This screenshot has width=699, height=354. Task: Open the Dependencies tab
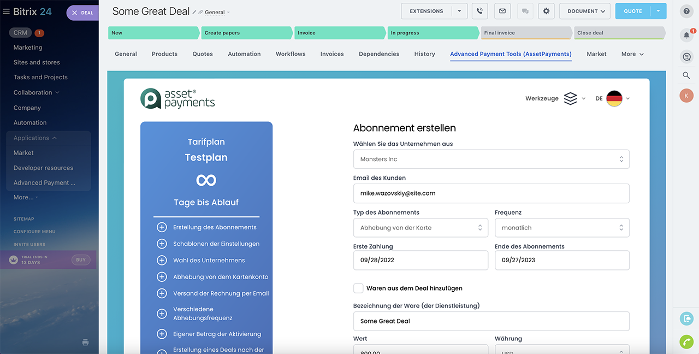(379, 54)
